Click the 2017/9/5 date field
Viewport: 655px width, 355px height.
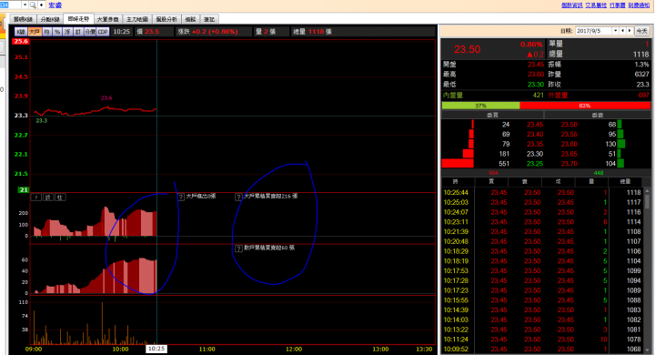[x=593, y=31]
